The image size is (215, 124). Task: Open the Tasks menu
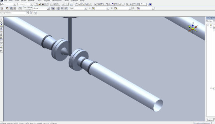66,1
